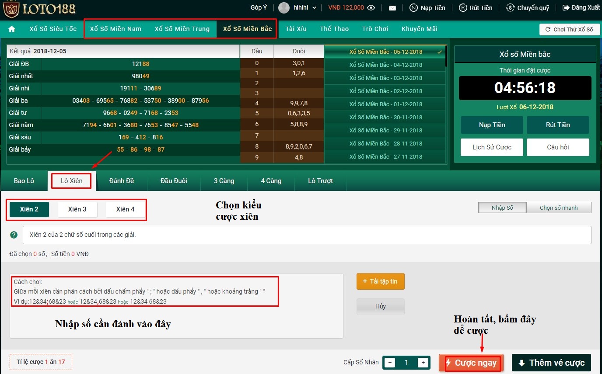Click the Nạp Tiền header icon
602x374 pixels.
[x=414, y=8]
